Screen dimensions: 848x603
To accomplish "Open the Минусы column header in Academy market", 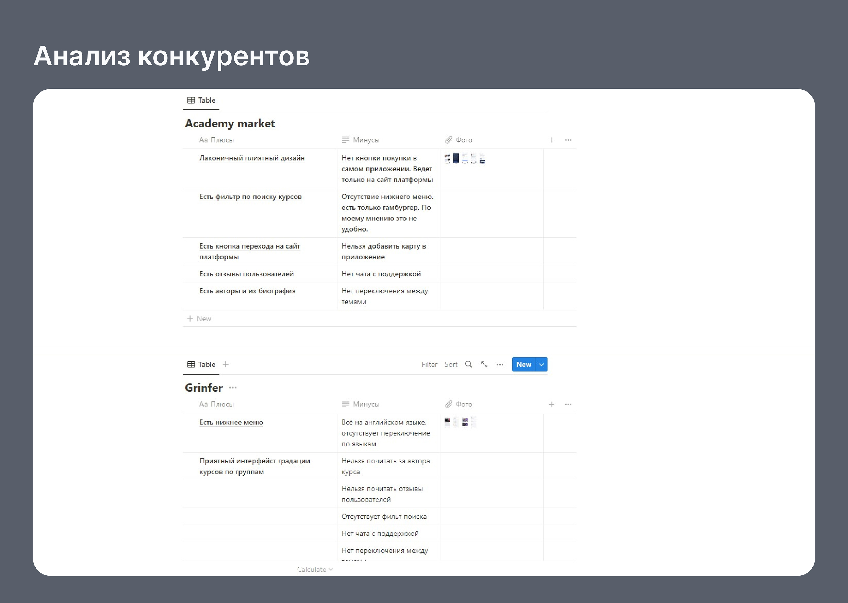I will point(365,140).
